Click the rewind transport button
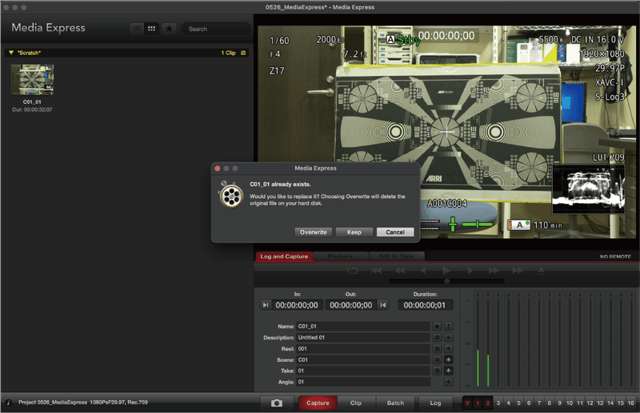This screenshot has width=640, height=413. [400, 271]
